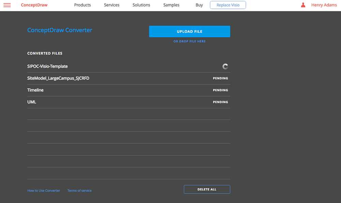Screen dimensions: 341x203
Task: Click Delete All button
Action: click(x=207, y=189)
